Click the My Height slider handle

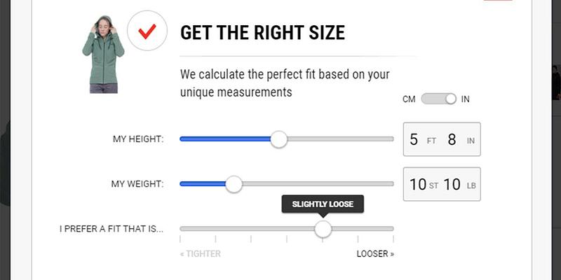tap(278, 139)
